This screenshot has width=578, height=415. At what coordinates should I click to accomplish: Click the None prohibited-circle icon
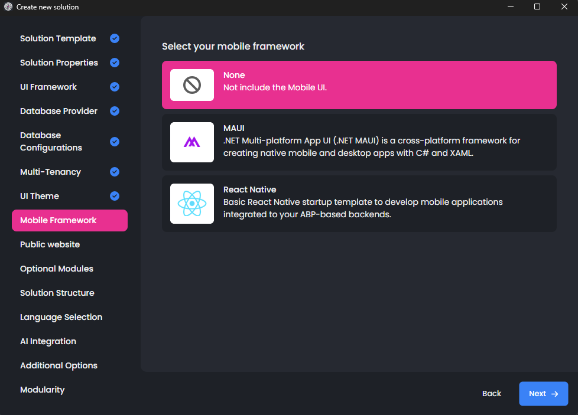192,86
